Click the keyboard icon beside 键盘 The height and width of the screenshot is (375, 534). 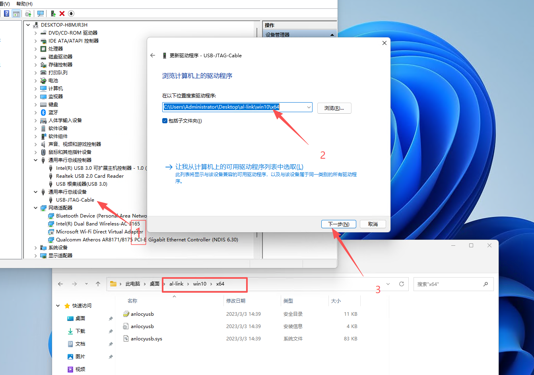point(43,105)
